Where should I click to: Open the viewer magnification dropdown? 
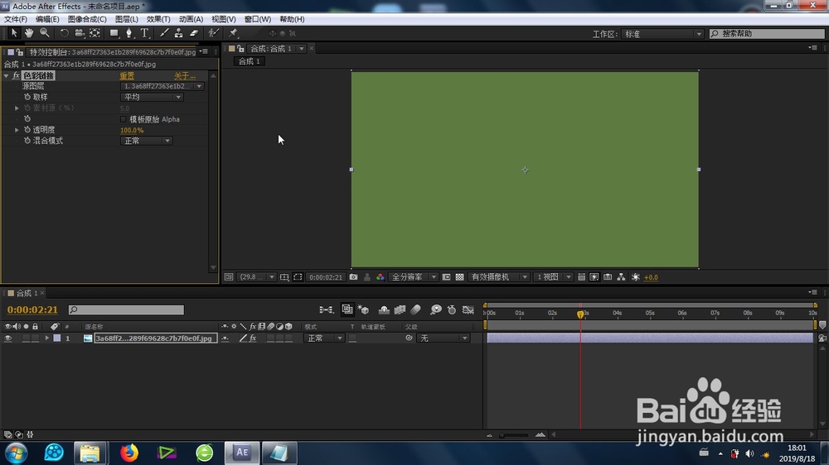257,277
